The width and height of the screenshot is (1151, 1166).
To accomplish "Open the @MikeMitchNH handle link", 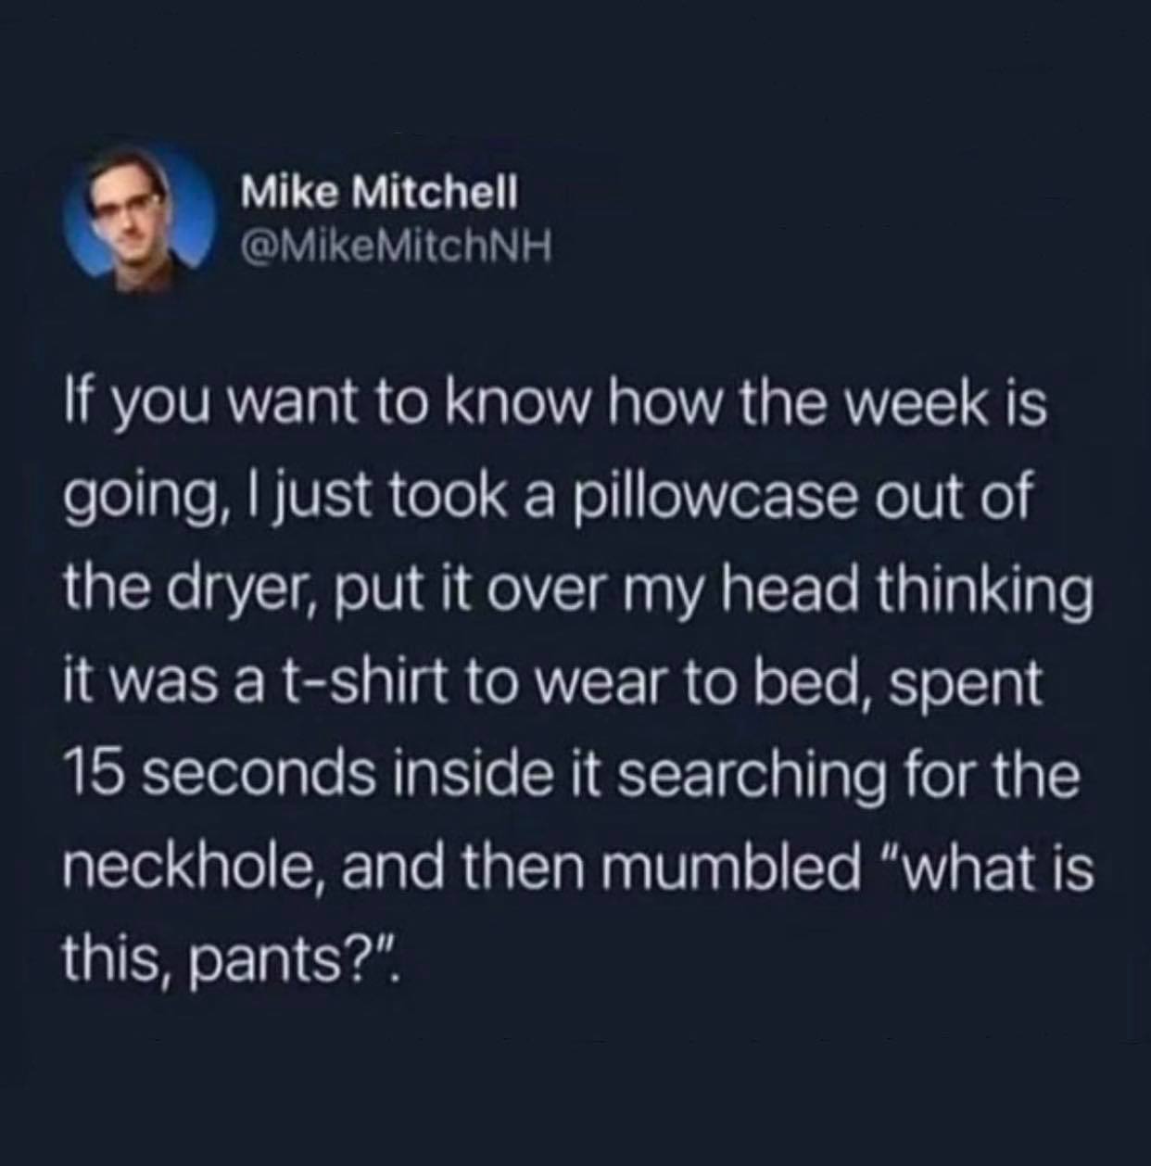I will tap(396, 246).
